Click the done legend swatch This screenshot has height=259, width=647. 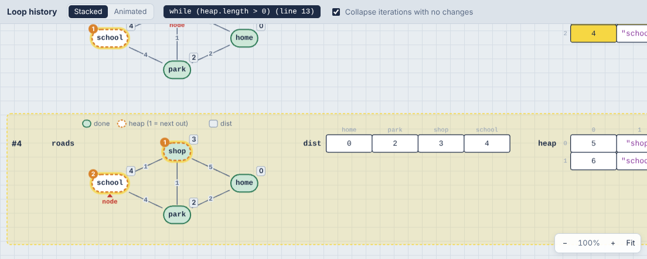[87, 123]
